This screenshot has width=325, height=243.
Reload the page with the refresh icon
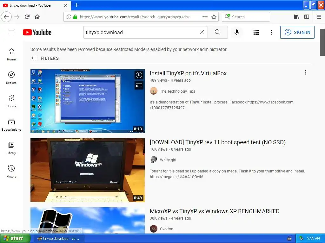click(27, 17)
